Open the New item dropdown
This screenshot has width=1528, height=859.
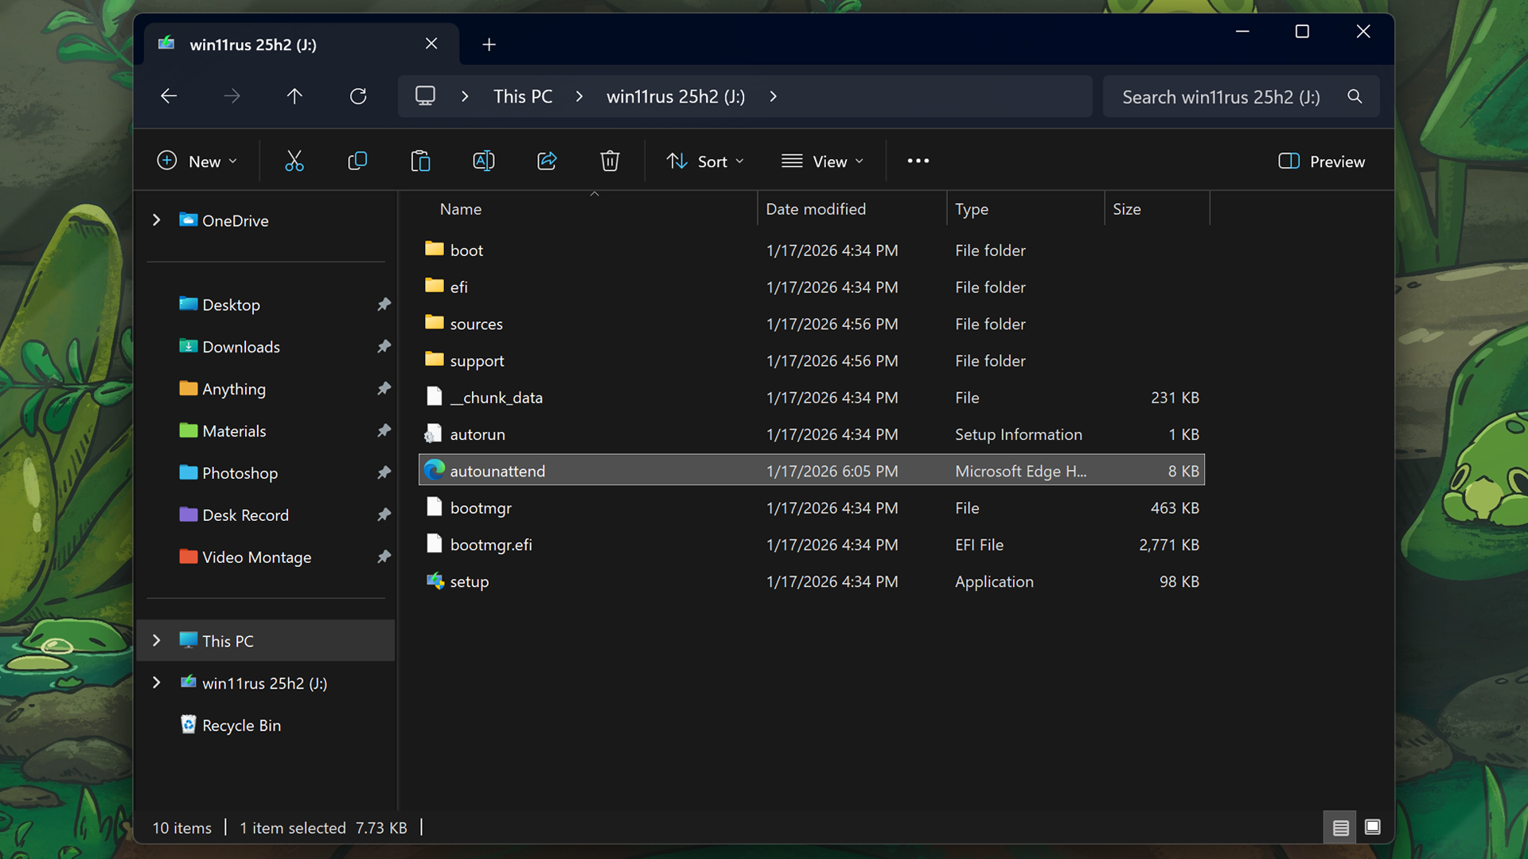pos(197,161)
